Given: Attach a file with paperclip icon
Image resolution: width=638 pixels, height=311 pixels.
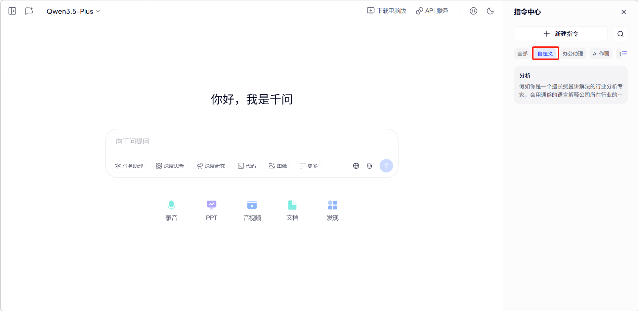Looking at the screenshot, I should (x=370, y=166).
